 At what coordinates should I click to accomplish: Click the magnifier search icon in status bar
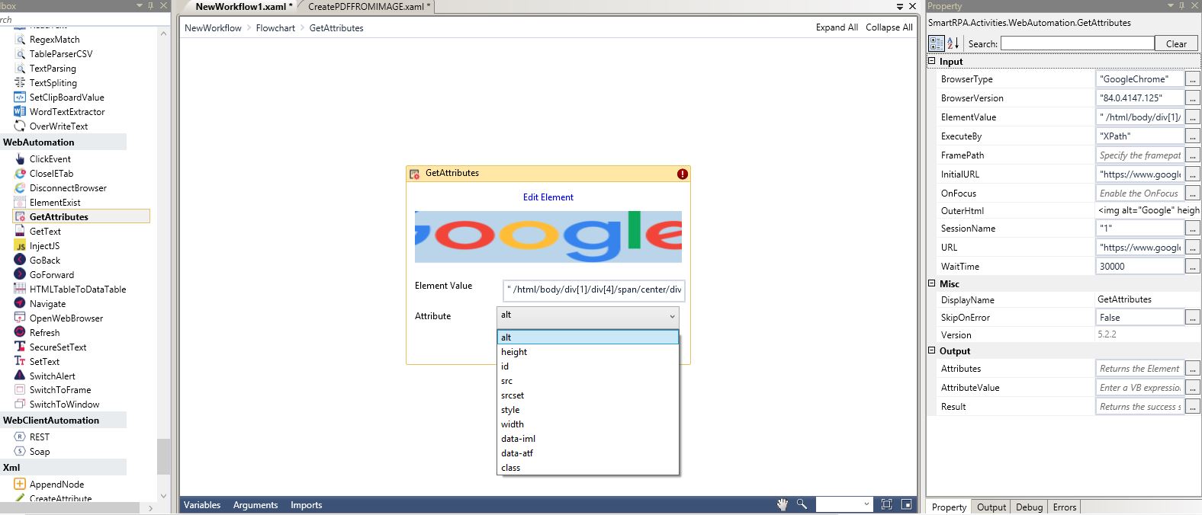coord(802,504)
